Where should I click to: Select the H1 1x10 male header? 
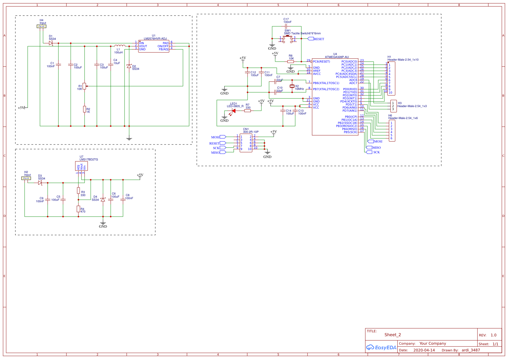(391, 78)
